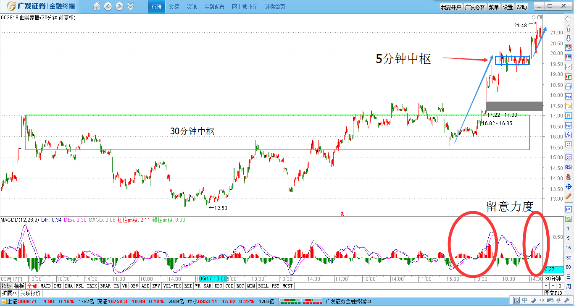Click the 帮助 button
Screen dimensions: 574x306
tap(522, 7)
